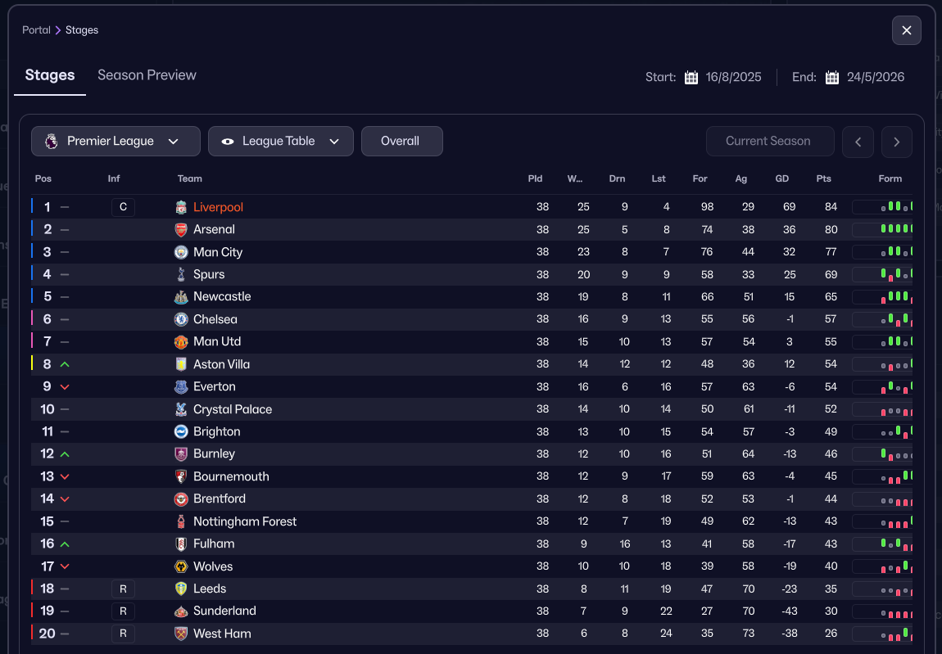The image size is (942, 654).
Task: Click the Newcastle club badge icon
Action: pyautogui.click(x=181, y=297)
